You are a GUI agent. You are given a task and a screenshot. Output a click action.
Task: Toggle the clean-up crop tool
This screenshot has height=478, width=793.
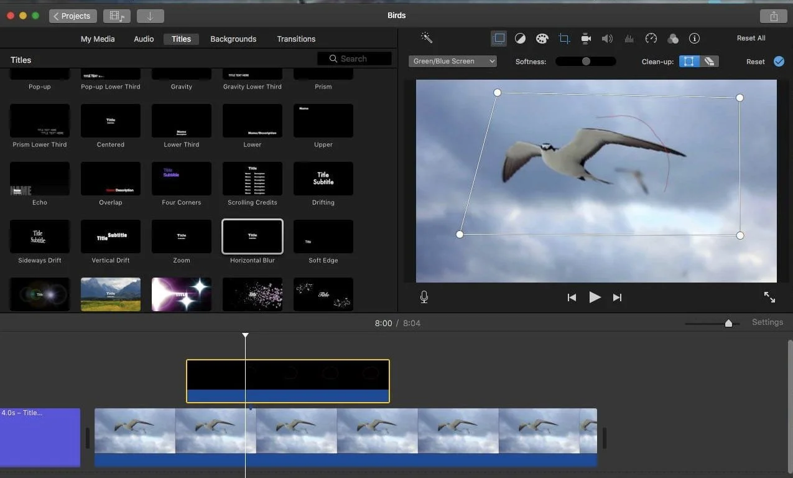(x=689, y=61)
